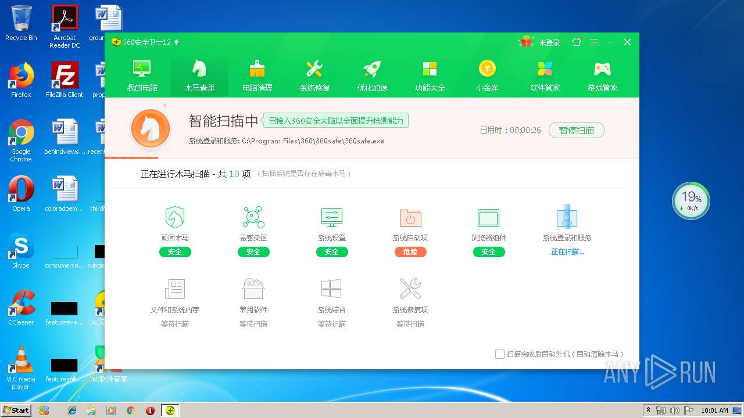Click the 360安全大脑 info banner
The width and height of the screenshot is (744, 418).
pos(336,121)
